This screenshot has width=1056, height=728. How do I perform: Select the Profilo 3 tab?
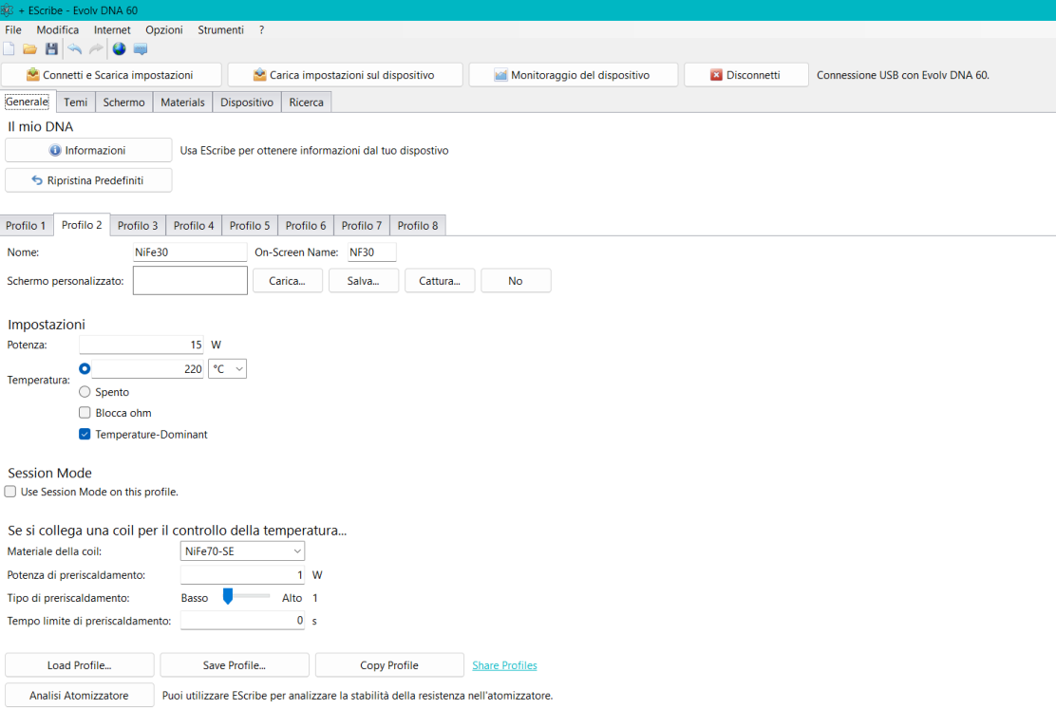[x=138, y=225]
